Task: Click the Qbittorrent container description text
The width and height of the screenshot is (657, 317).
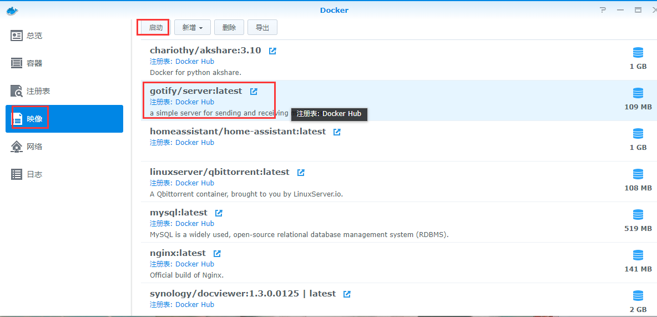Action: [246, 194]
